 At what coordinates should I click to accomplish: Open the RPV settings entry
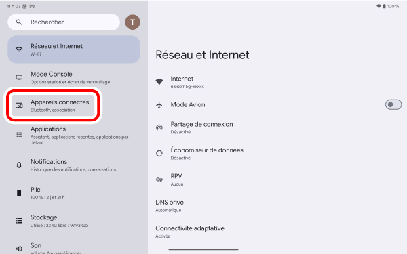277,179
